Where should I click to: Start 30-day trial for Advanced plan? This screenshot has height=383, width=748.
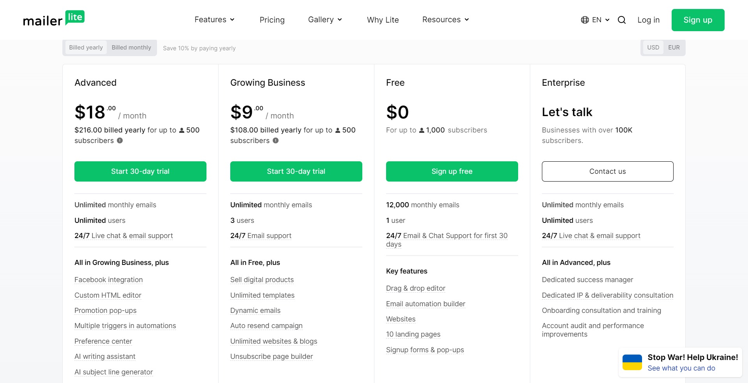point(140,171)
